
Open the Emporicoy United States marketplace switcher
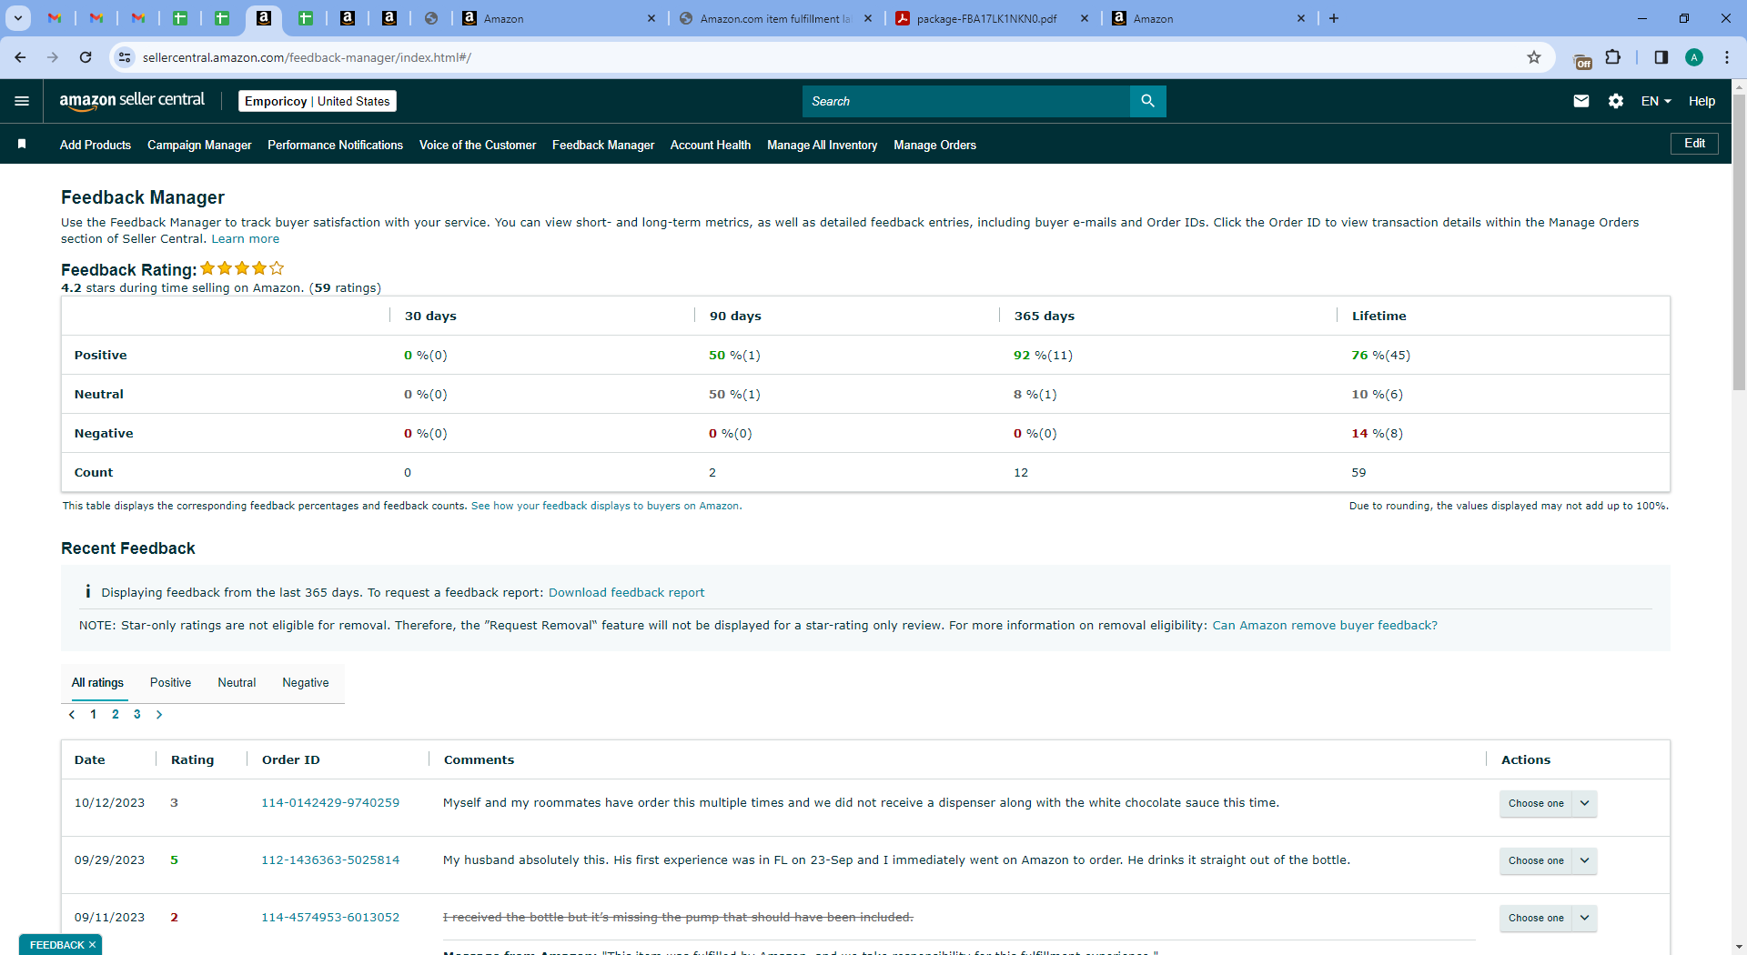(318, 101)
